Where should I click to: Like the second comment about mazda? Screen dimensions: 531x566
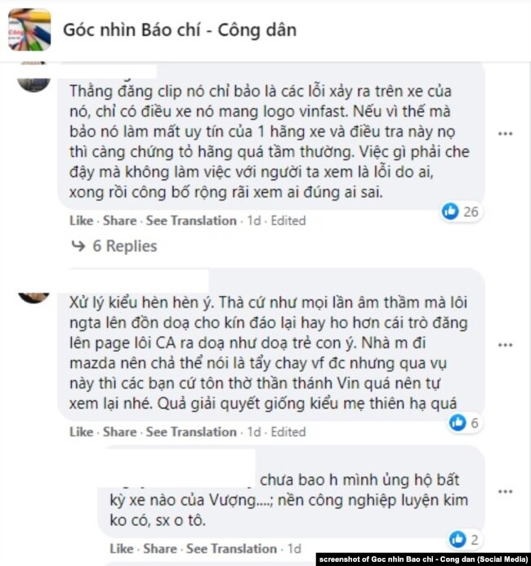coord(81,432)
